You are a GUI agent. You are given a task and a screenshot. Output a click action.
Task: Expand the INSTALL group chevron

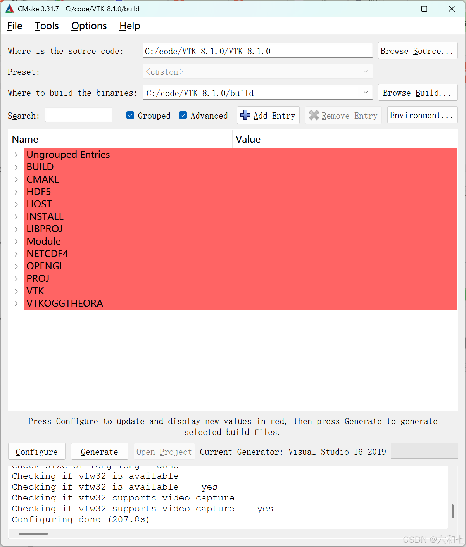[x=16, y=217]
